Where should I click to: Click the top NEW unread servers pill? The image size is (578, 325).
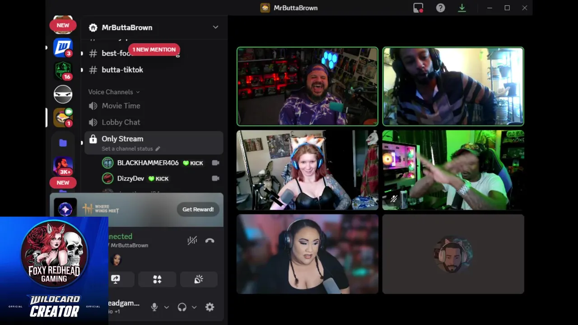(63, 25)
